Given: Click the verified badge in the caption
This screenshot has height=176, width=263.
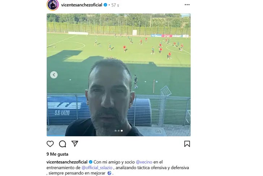Looking at the screenshot, I should 91,162.
